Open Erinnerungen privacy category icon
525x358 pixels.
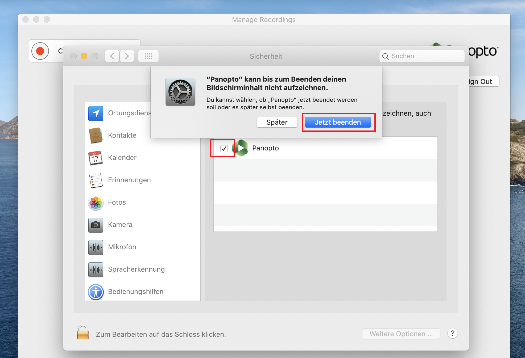[96, 180]
